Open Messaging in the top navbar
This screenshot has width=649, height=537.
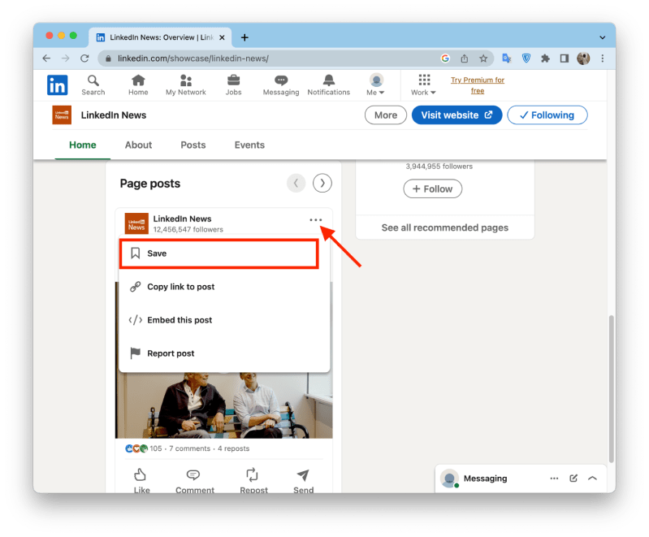pyautogui.click(x=281, y=85)
